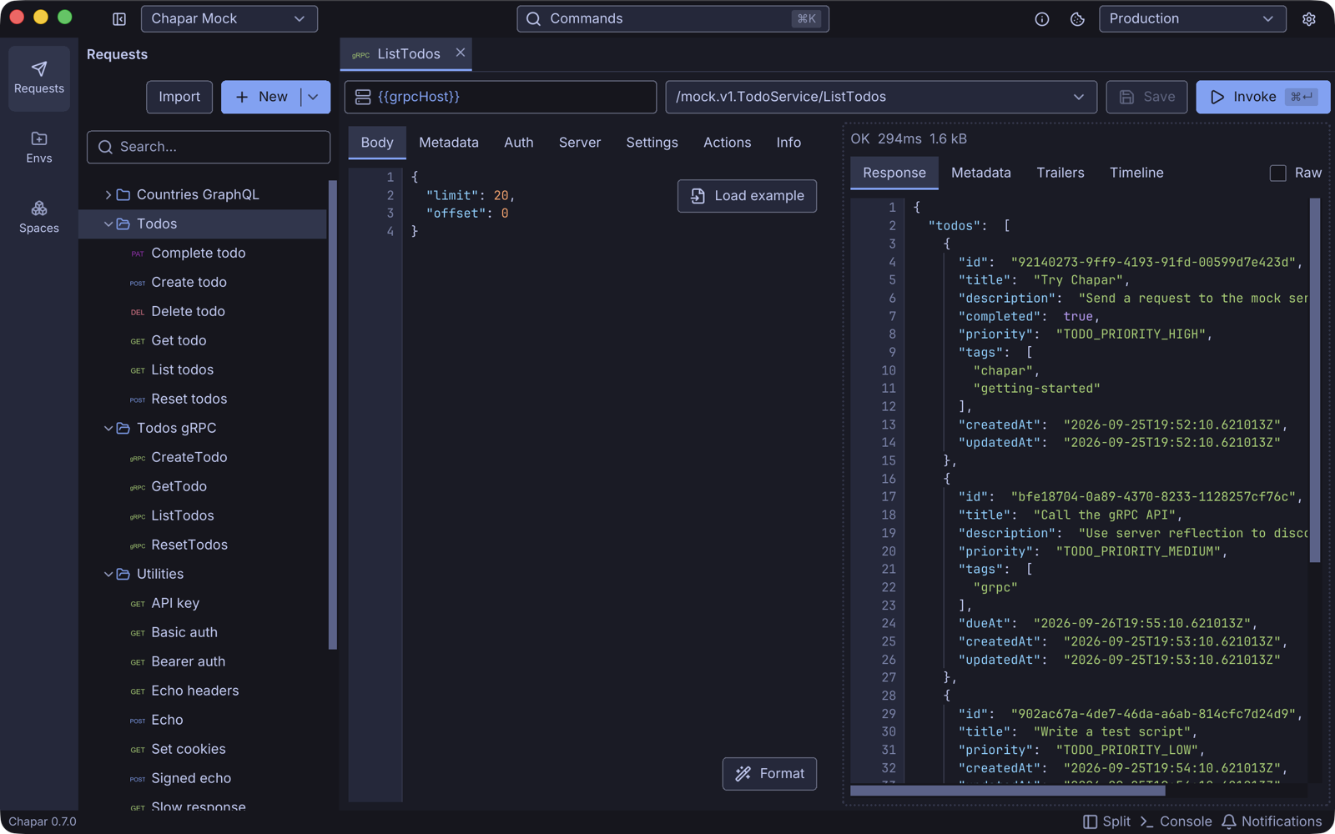Invoke the gRPC request
Viewport: 1335px width, 834px height.
1263,97
